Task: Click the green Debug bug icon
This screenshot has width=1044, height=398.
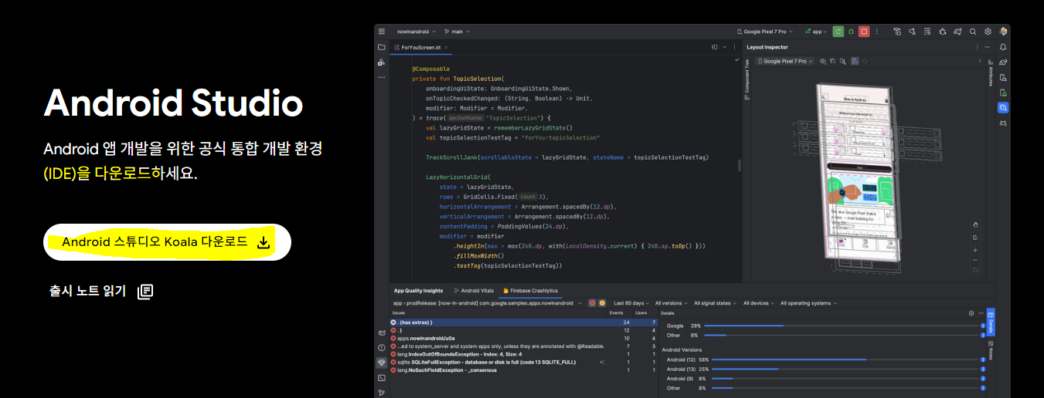Action: pos(851,32)
